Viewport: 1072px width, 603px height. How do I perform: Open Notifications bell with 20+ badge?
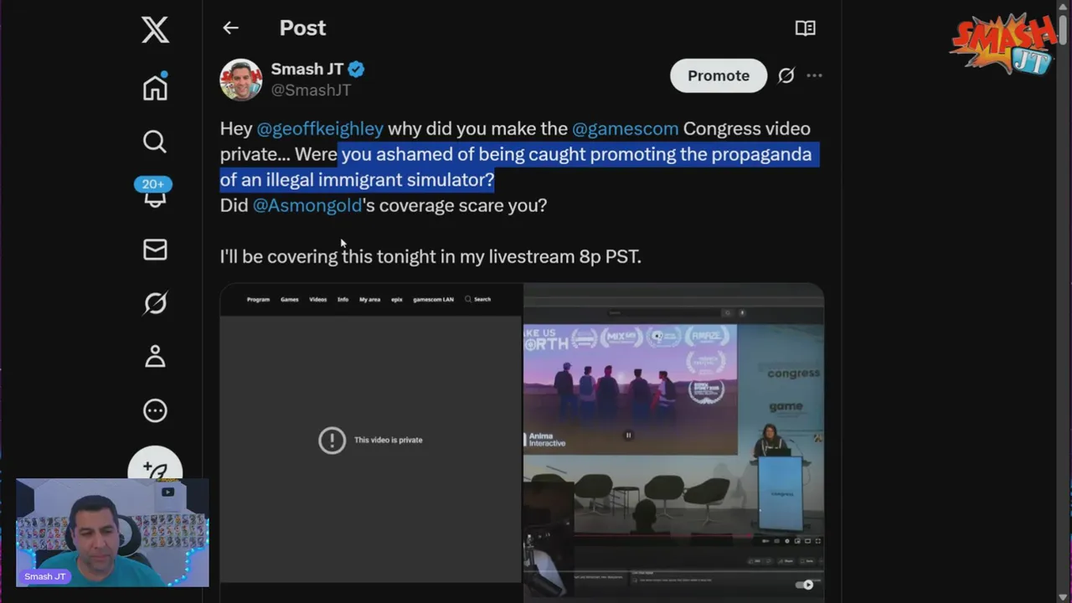pos(154,193)
